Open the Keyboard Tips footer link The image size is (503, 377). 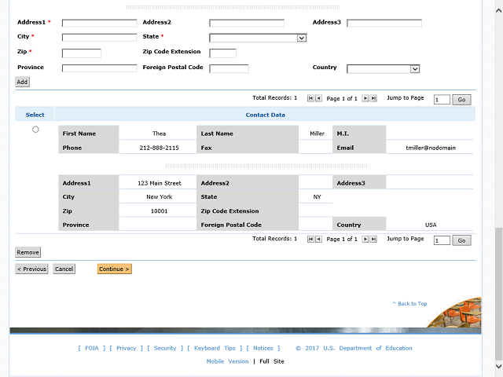pyautogui.click(x=215, y=348)
